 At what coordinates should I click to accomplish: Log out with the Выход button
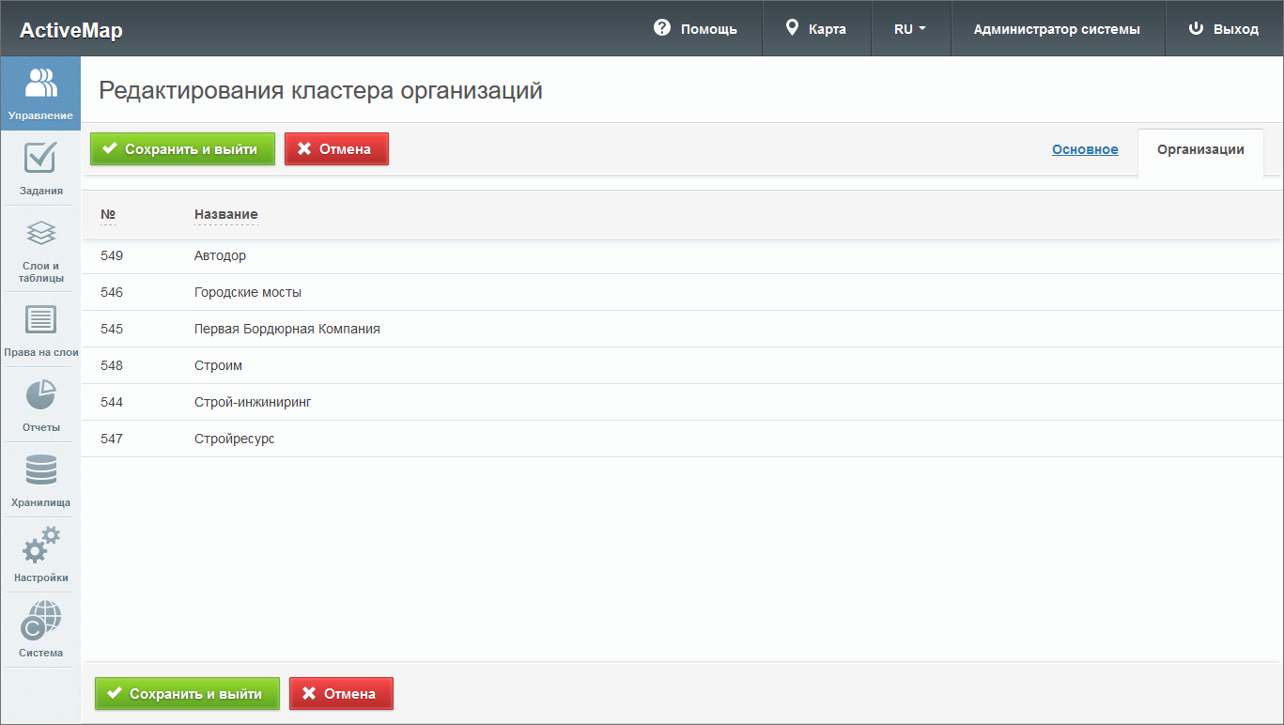[x=1224, y=29]
